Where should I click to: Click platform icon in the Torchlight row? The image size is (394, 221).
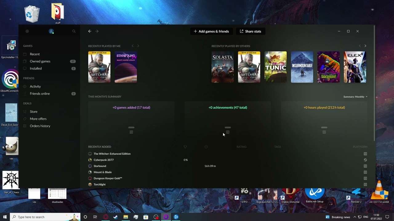[x=365, y=184]
